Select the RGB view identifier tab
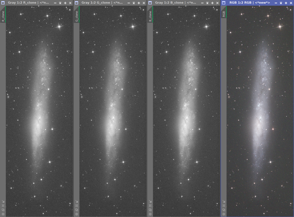This screenshot has width=294, height=217. point(224,14)
